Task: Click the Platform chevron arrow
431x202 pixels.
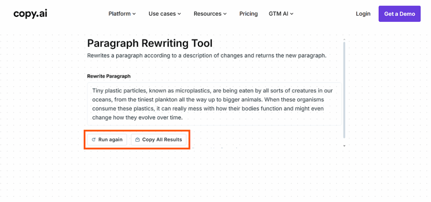Action: (x=134, y=14)
